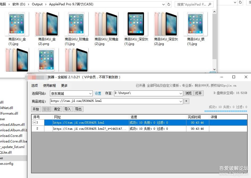Expand breadcrumb chevron after Output
The height and width of the screenshot is (178, 251).
coord(46,4)
